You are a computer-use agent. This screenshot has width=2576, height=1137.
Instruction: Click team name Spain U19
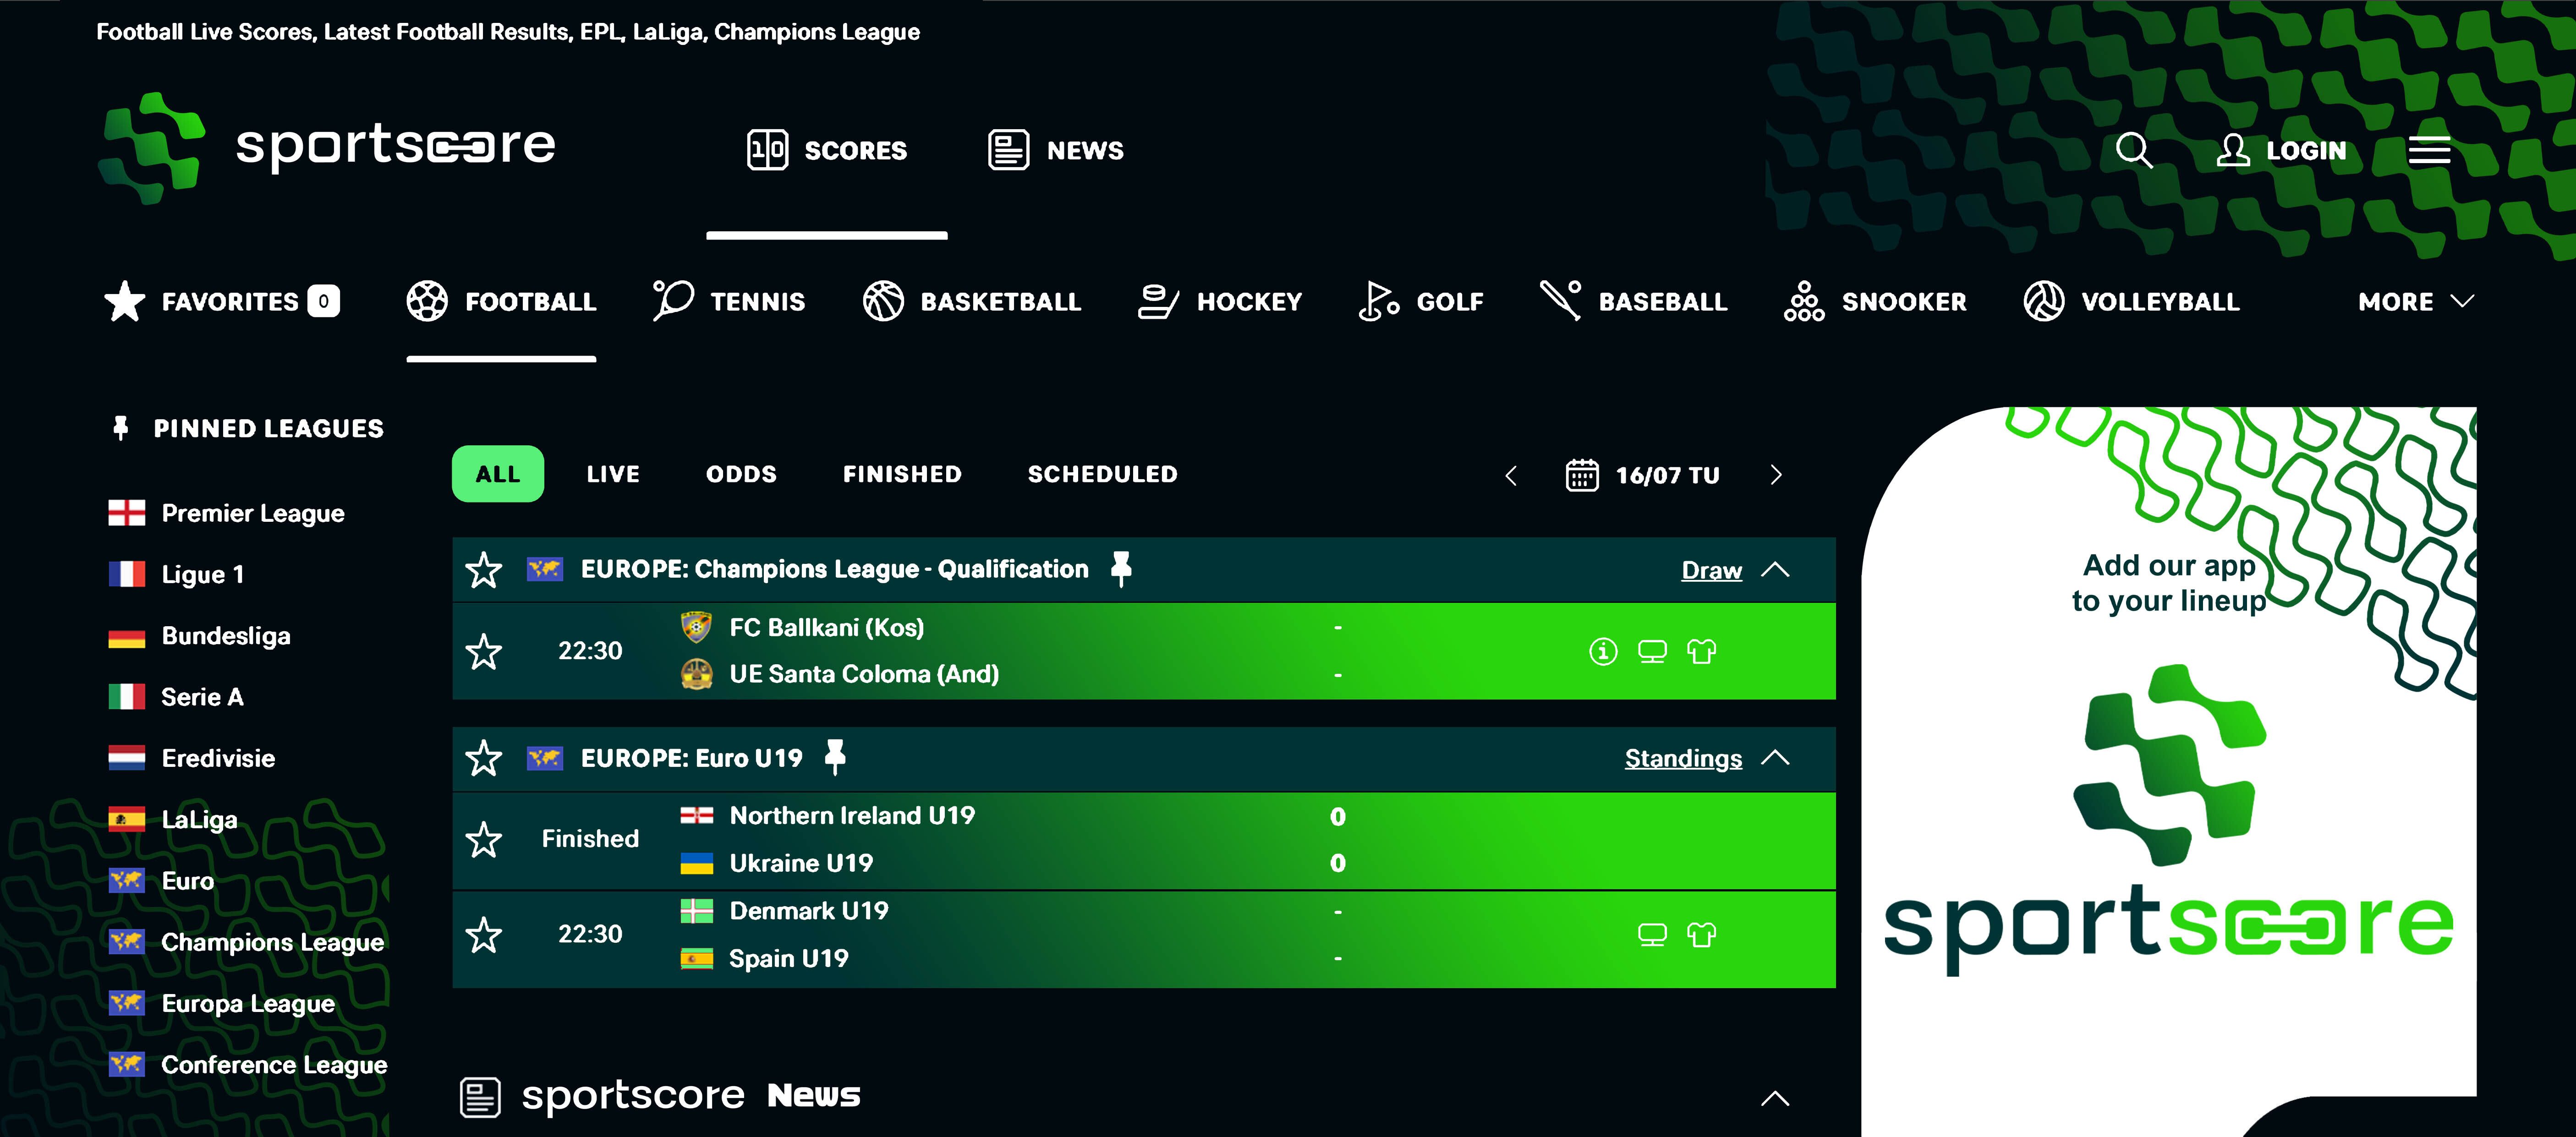tap(788, 958)
